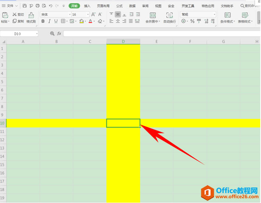This screenshot has height=203, width=261.
Task: Toggle Bold formatting
Action: [43, 21]
